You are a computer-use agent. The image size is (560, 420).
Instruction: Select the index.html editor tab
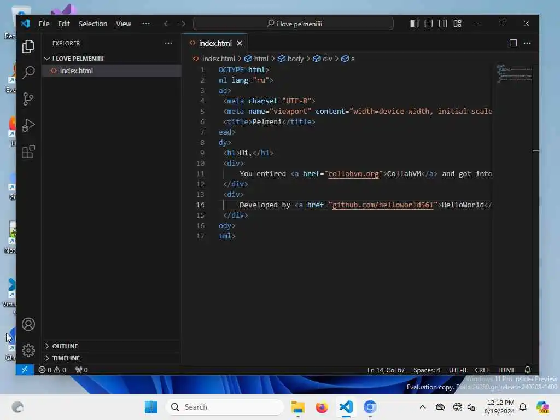(215, 43)
